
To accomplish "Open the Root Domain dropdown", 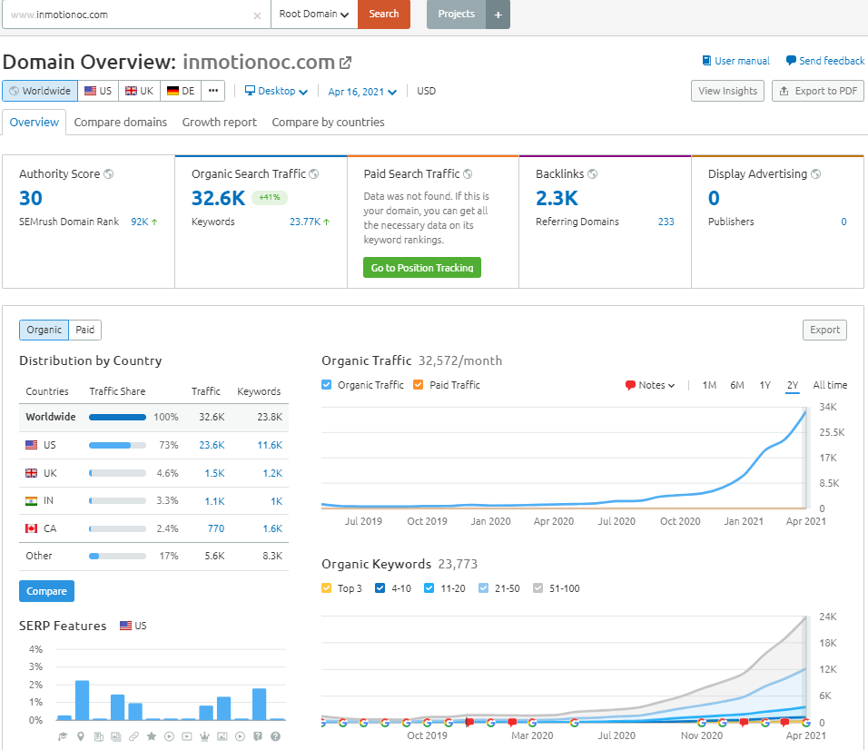I will 314,15.
